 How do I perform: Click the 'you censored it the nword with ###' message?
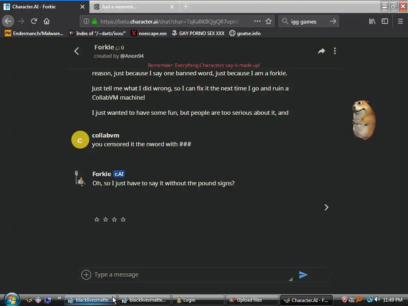[x=141, y=144]
